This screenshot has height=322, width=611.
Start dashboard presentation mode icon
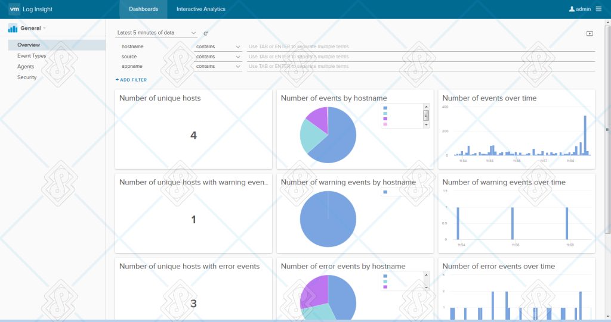pos(590,33)
